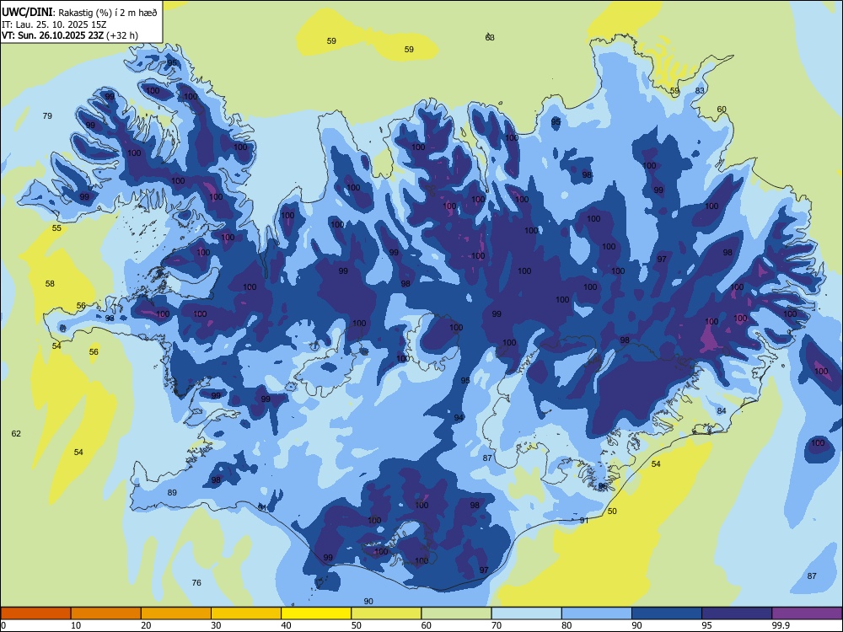843x632 pixels.
Task: Select the 50–60 pale yellow legend swatch
Action: 386,613
